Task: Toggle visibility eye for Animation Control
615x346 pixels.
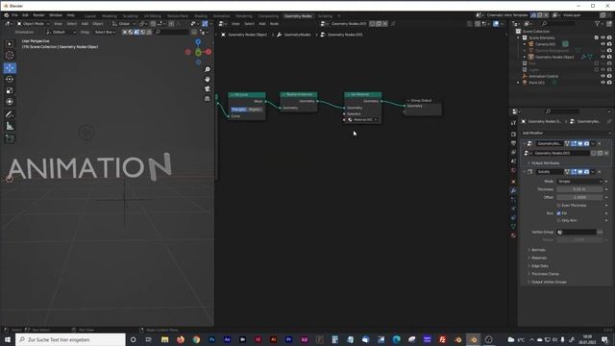Action: tap(603, 76)
